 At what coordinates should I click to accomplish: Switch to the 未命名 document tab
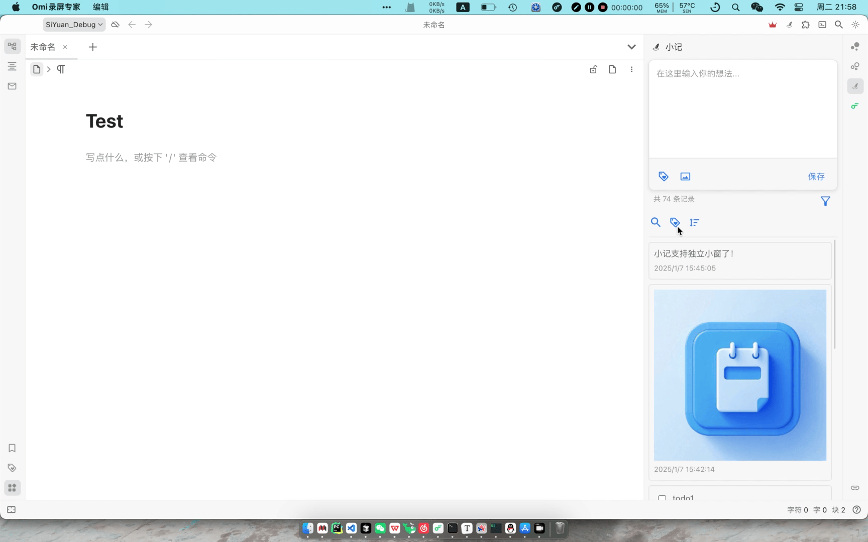point(42,47)
